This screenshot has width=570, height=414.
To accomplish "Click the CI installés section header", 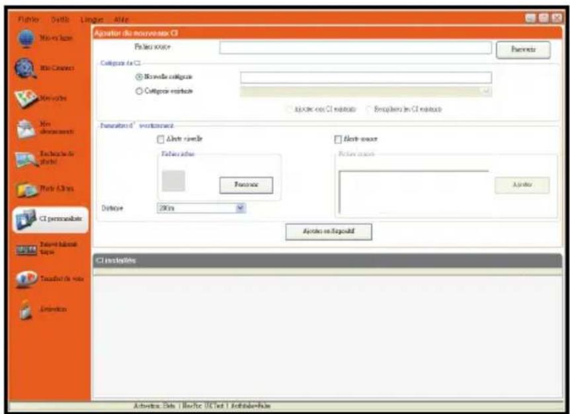I will (327, 261).
